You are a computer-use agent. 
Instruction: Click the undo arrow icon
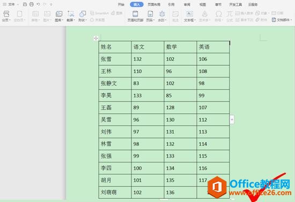[39, 4]
